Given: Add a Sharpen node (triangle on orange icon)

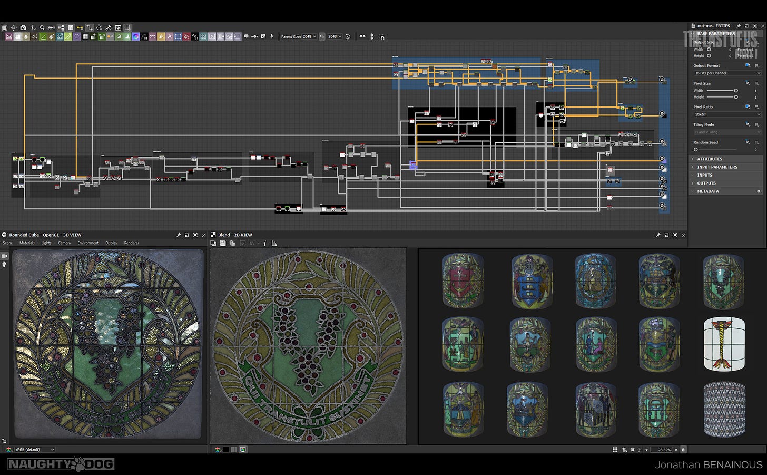Looking at the screenshot, I should (161, 36).
